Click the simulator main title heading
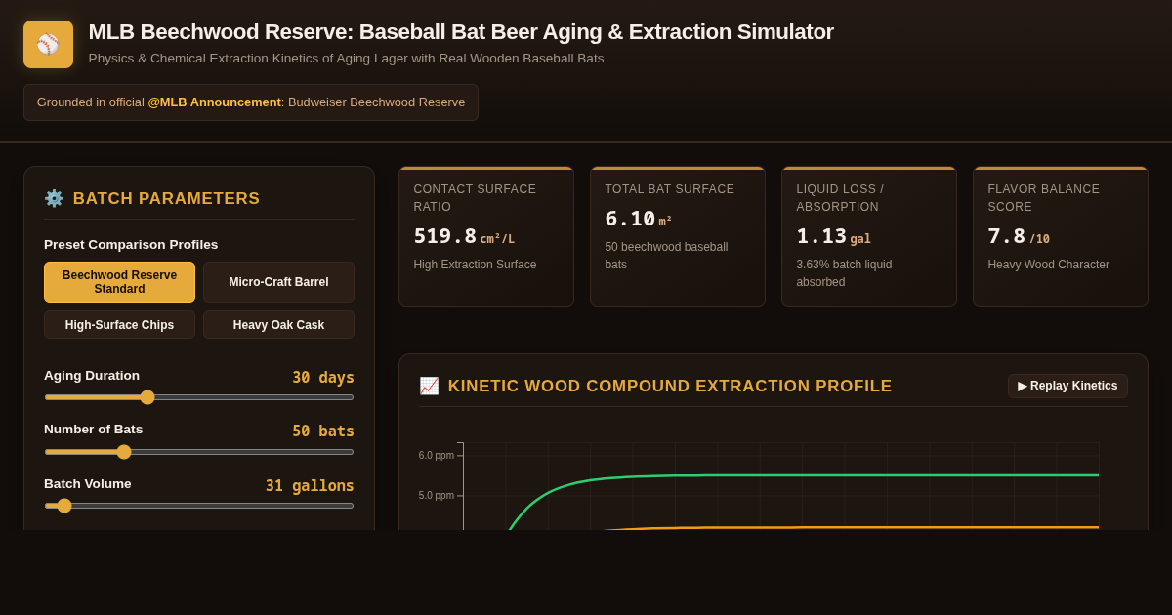The image size is (1172, 615). (461, 32)
